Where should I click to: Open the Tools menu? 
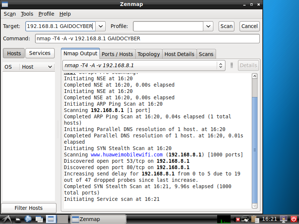pyautogui.click(x=27, y=14)
